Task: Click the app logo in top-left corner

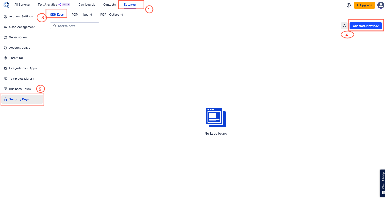Action: click(6, 5)
